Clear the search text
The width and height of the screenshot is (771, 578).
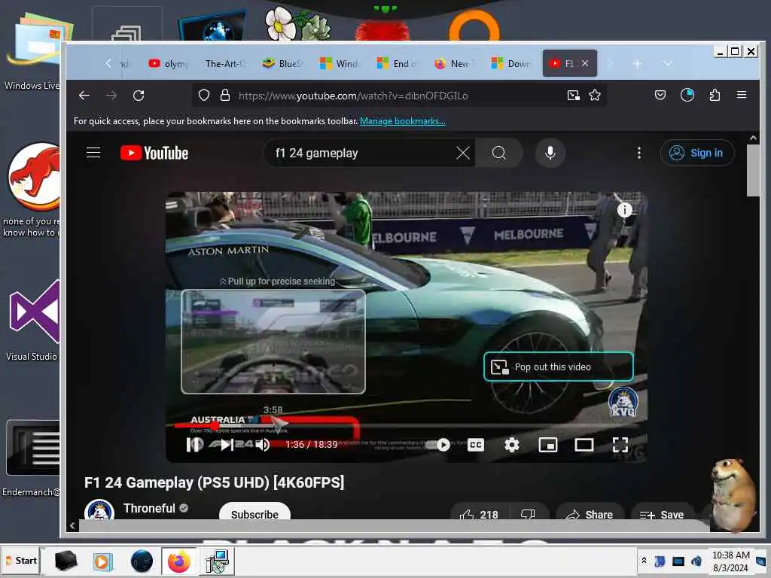[463, 153]
